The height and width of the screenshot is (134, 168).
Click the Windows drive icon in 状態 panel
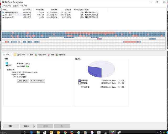pos(8,64)
